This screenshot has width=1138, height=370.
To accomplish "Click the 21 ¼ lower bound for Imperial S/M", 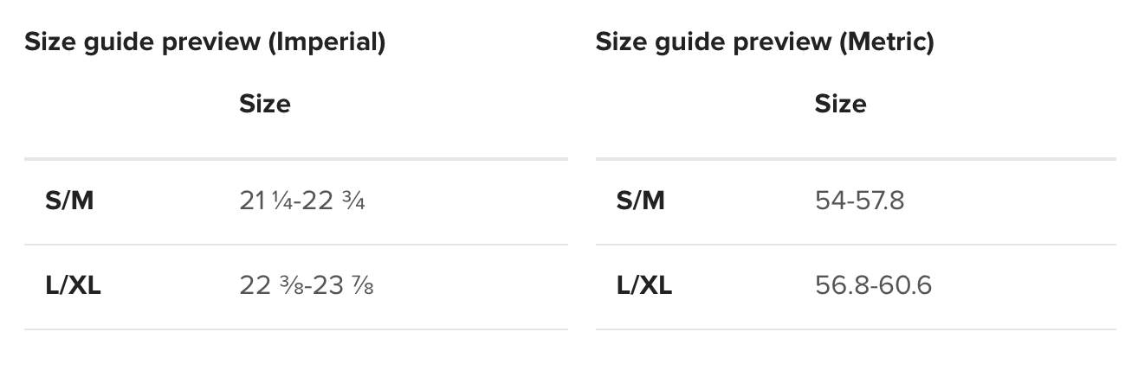I will pyautogui.click(x=262, y=201).
